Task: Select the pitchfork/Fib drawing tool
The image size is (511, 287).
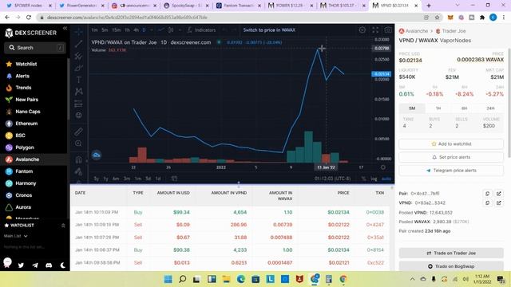Action: tap(78, 56)
